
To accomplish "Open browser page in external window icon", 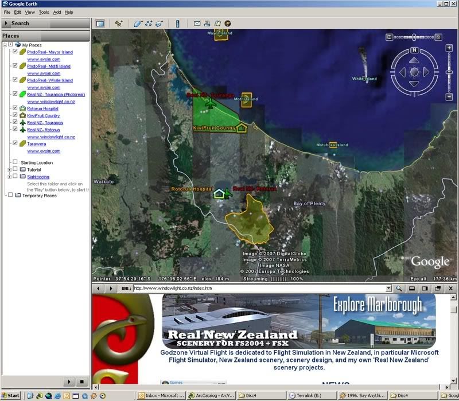I will [438, 289].
